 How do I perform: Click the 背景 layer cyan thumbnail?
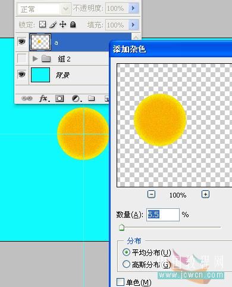point(40,75)
